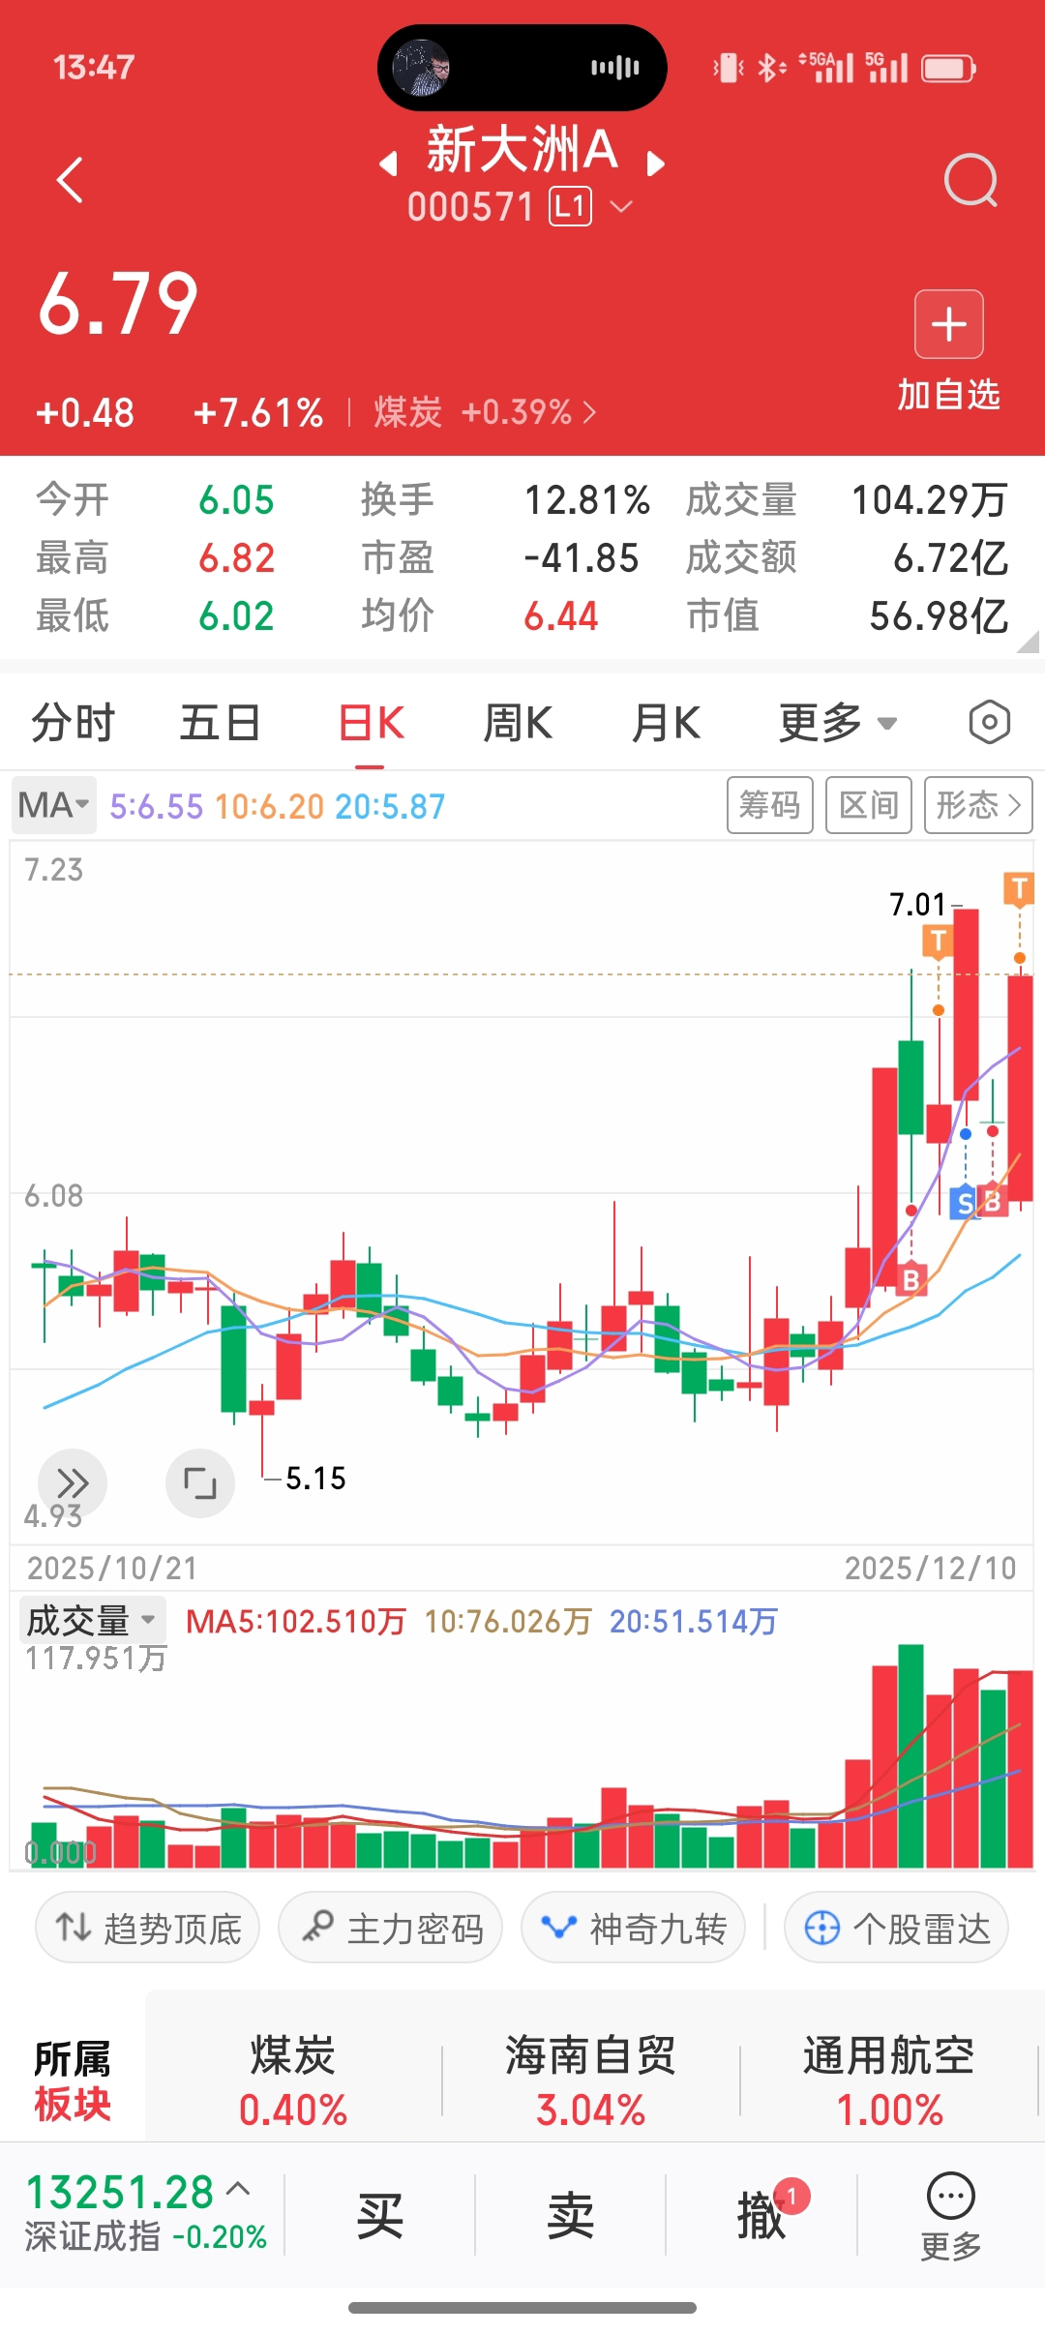
Task: Toggle the 筹码 chip view
Action: (x=770, y=805)
